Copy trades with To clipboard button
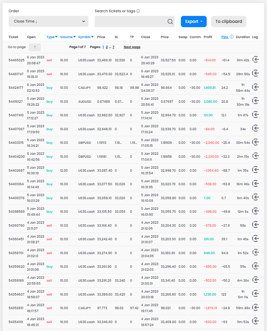267x331 pixels. (x=229, y=22)
